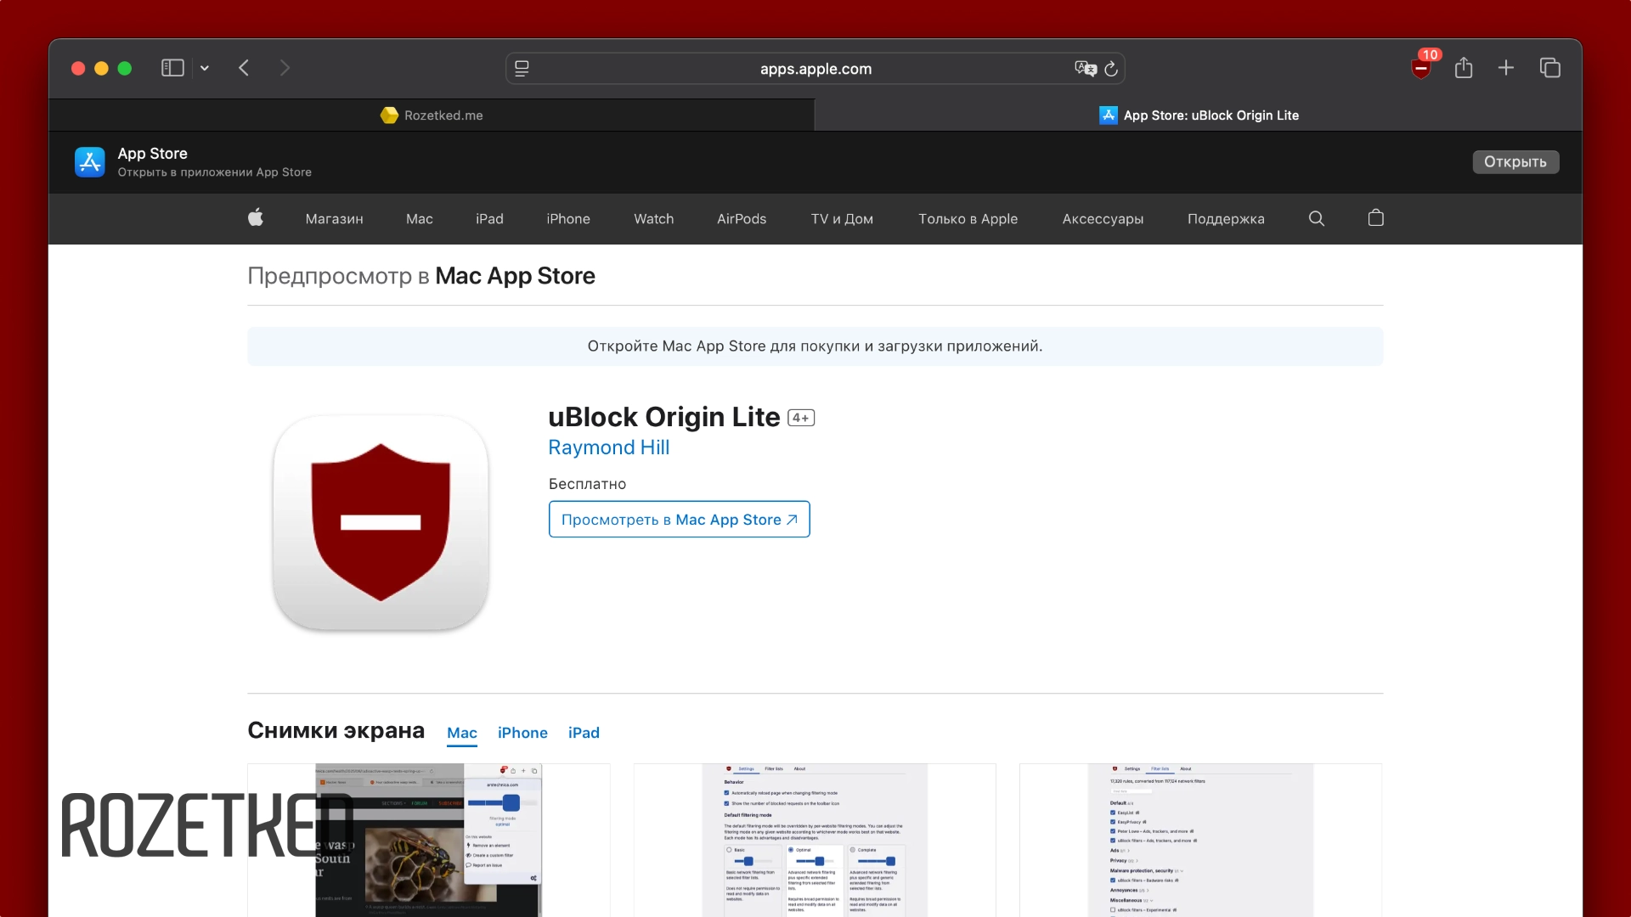Expand the sidebar tab group dropdown arrow
Screen dimensions: 1631x917
point(205,68)
